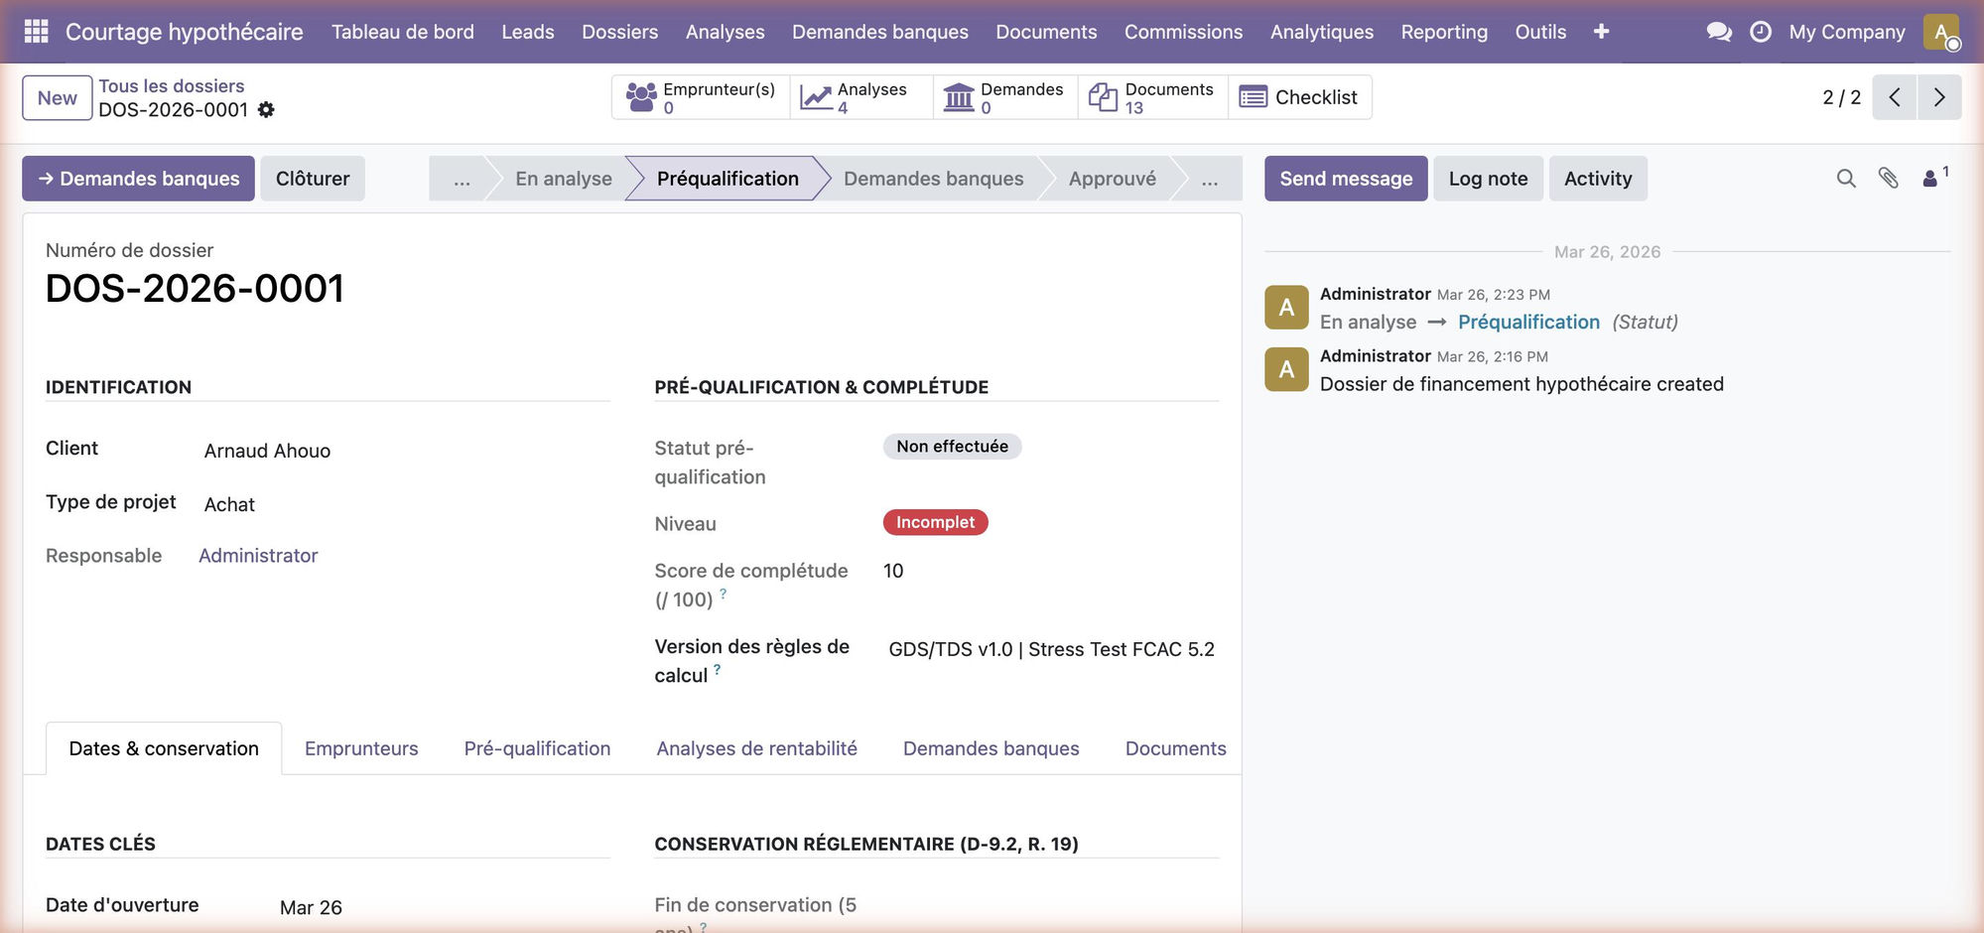Click Send message button
Image resolution: width=1984 pixels, height=933 pixels.
point(1346,179)
